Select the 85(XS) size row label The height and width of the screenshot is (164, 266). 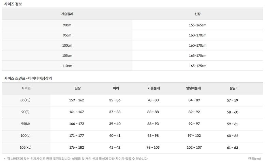pyautogui.click(x=26, y=100)
